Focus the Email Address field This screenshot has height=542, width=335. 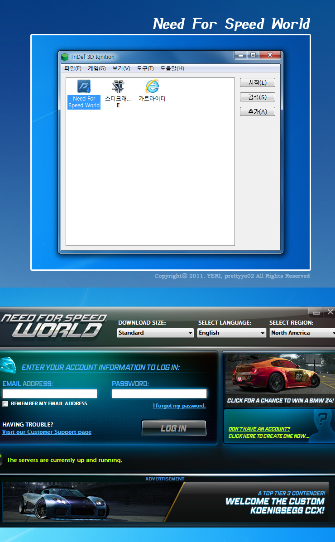tap(50, 394)
